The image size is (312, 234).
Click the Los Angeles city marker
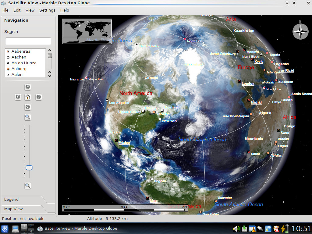pos(107,101)
